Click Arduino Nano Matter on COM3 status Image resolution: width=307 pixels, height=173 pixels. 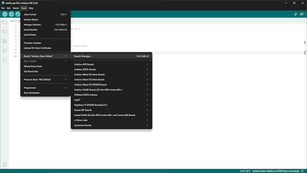point(275,171)
